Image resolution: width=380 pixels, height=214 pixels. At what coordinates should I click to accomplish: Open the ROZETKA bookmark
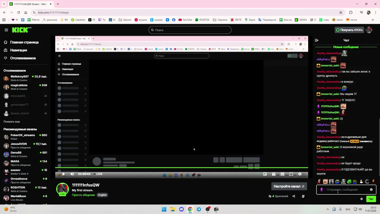202,20
